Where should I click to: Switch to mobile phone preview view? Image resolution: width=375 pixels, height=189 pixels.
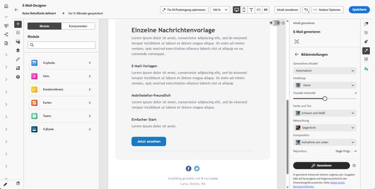244,10
